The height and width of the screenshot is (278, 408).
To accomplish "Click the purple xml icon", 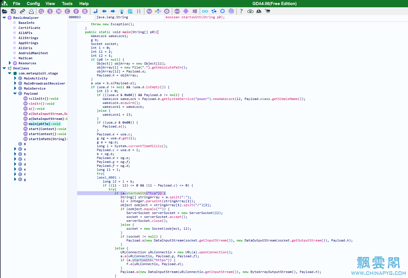I will click(177, 11).
